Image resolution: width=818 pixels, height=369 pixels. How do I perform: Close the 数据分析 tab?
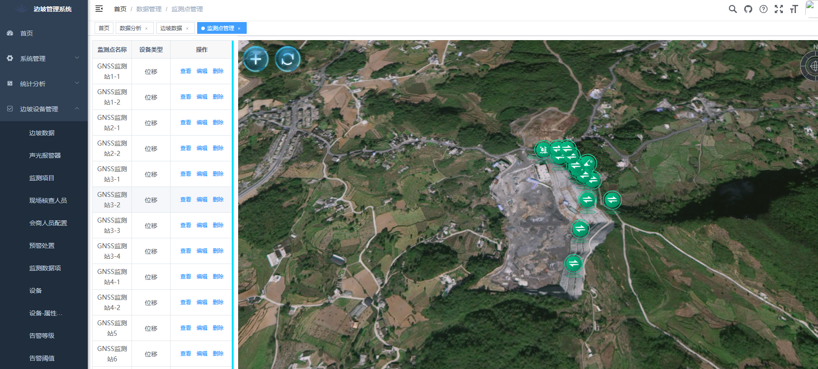(x=146, y=28)
